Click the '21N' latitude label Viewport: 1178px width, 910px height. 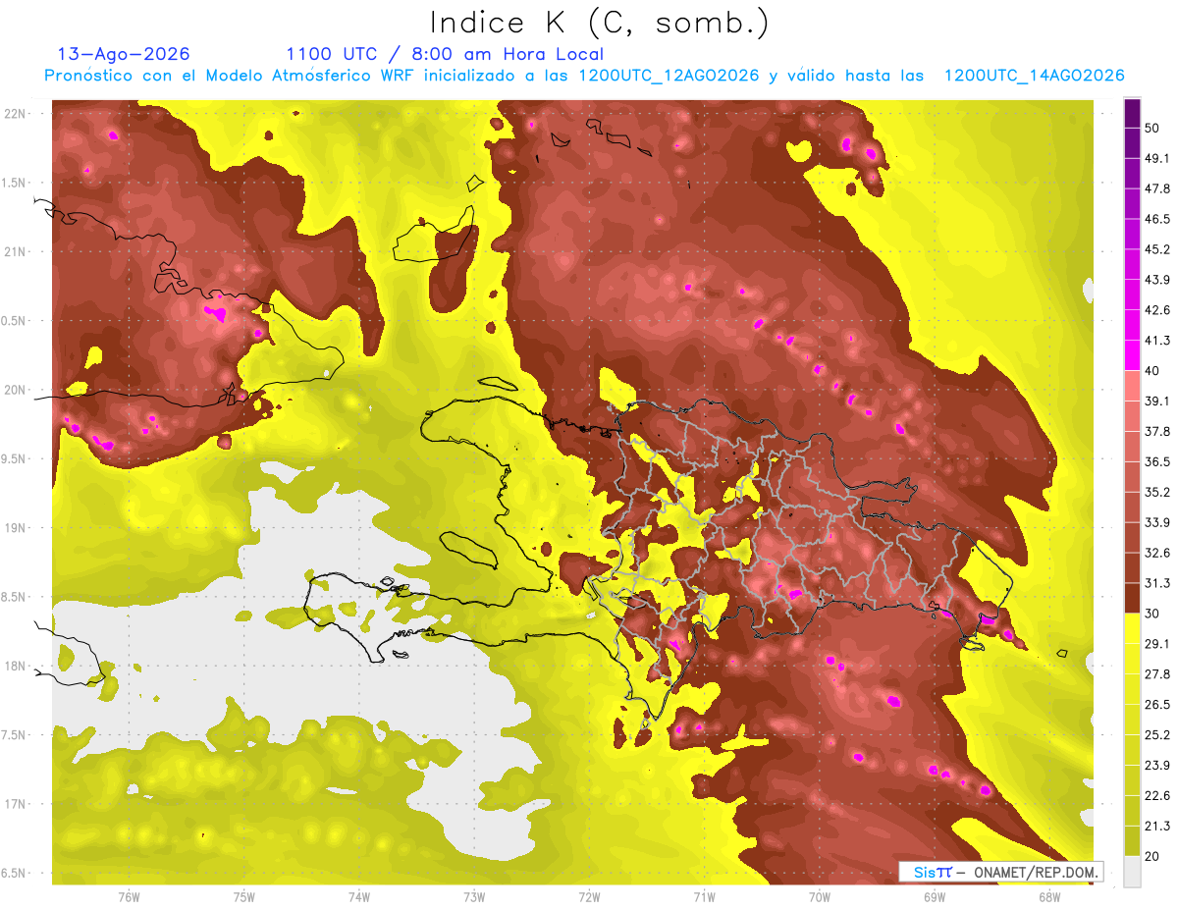coord(15,251)
